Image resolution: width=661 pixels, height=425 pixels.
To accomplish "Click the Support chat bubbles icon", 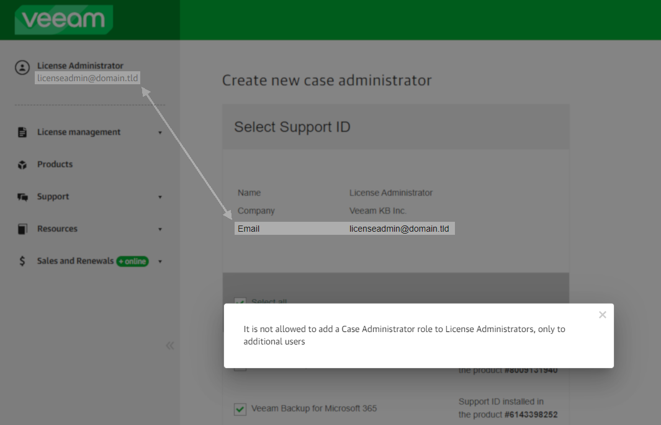I will tap(22, 197).
